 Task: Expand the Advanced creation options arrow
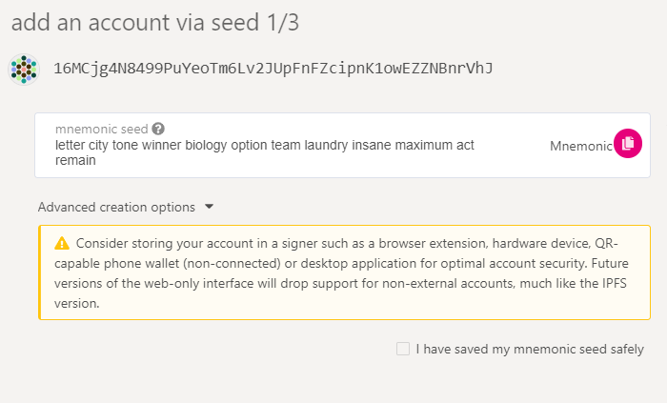click(209, 207)
